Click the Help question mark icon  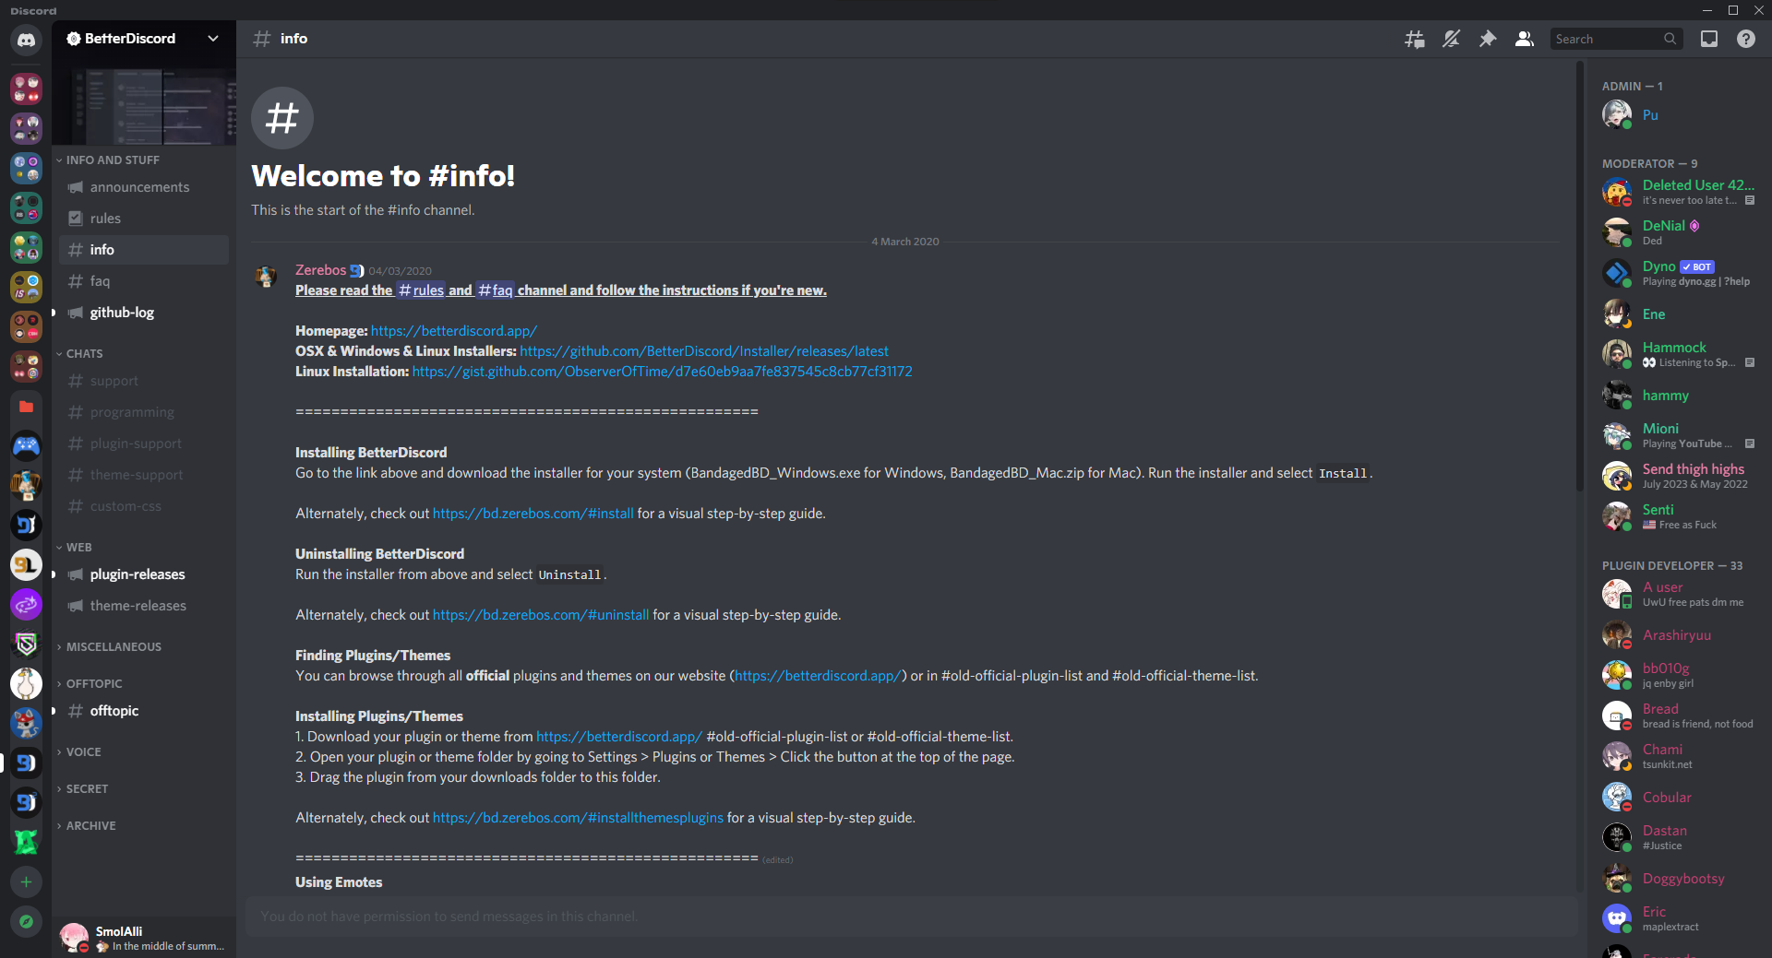pyautogui.click(x=1746, y=39)
